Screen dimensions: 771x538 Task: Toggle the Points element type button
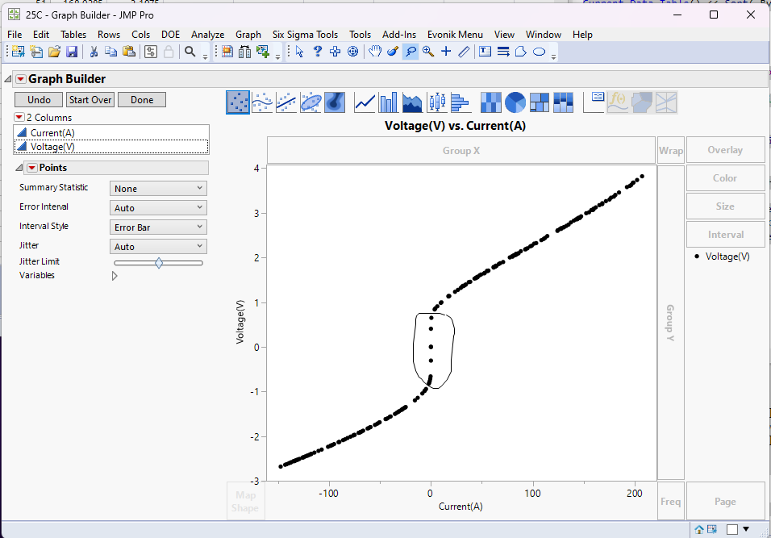(x=238, y=102)
